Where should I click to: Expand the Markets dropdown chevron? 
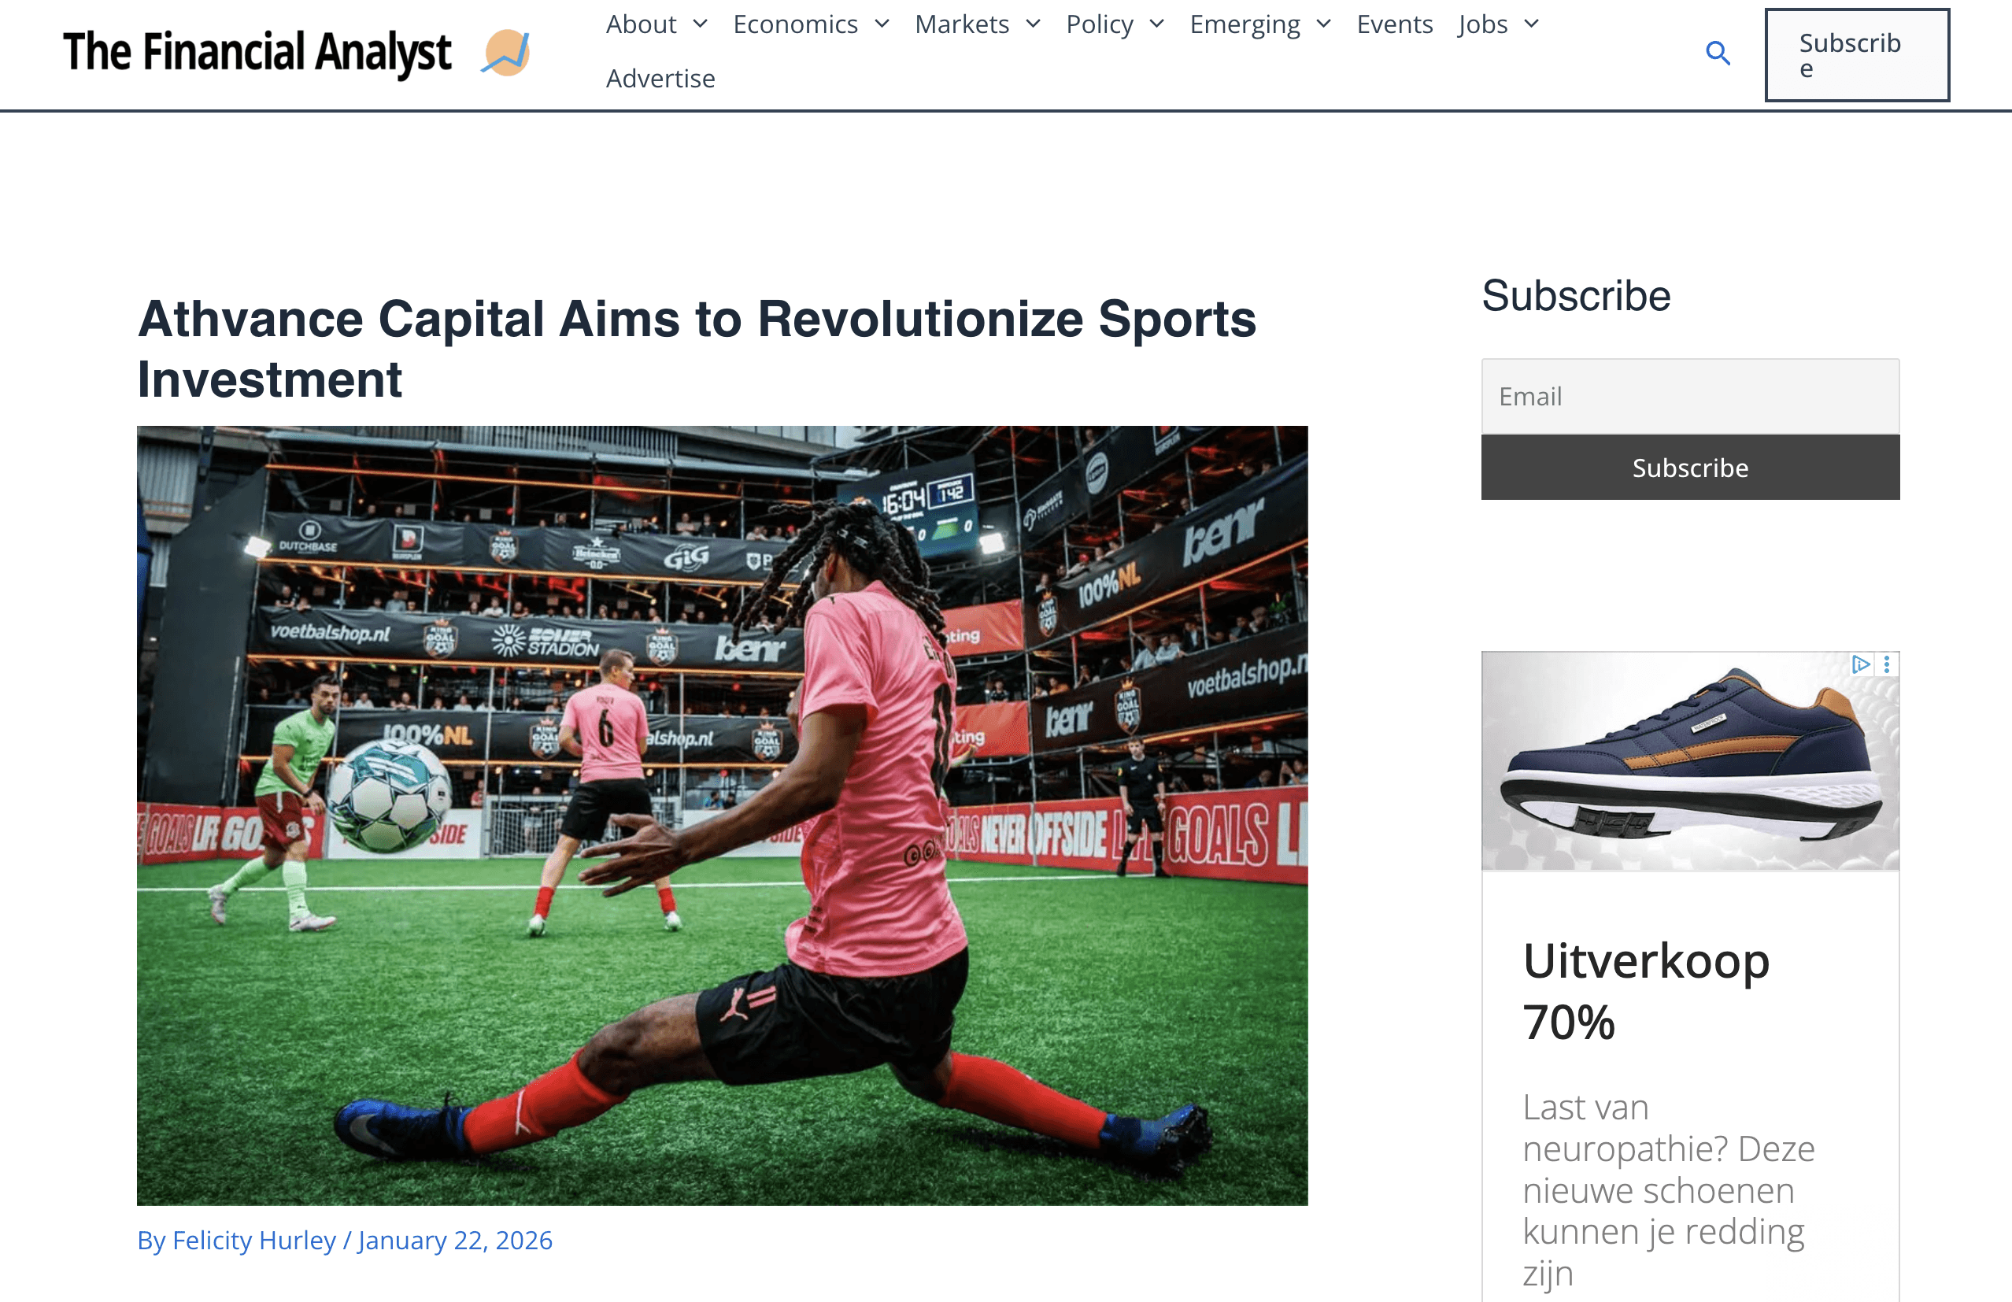point(1033,24)
